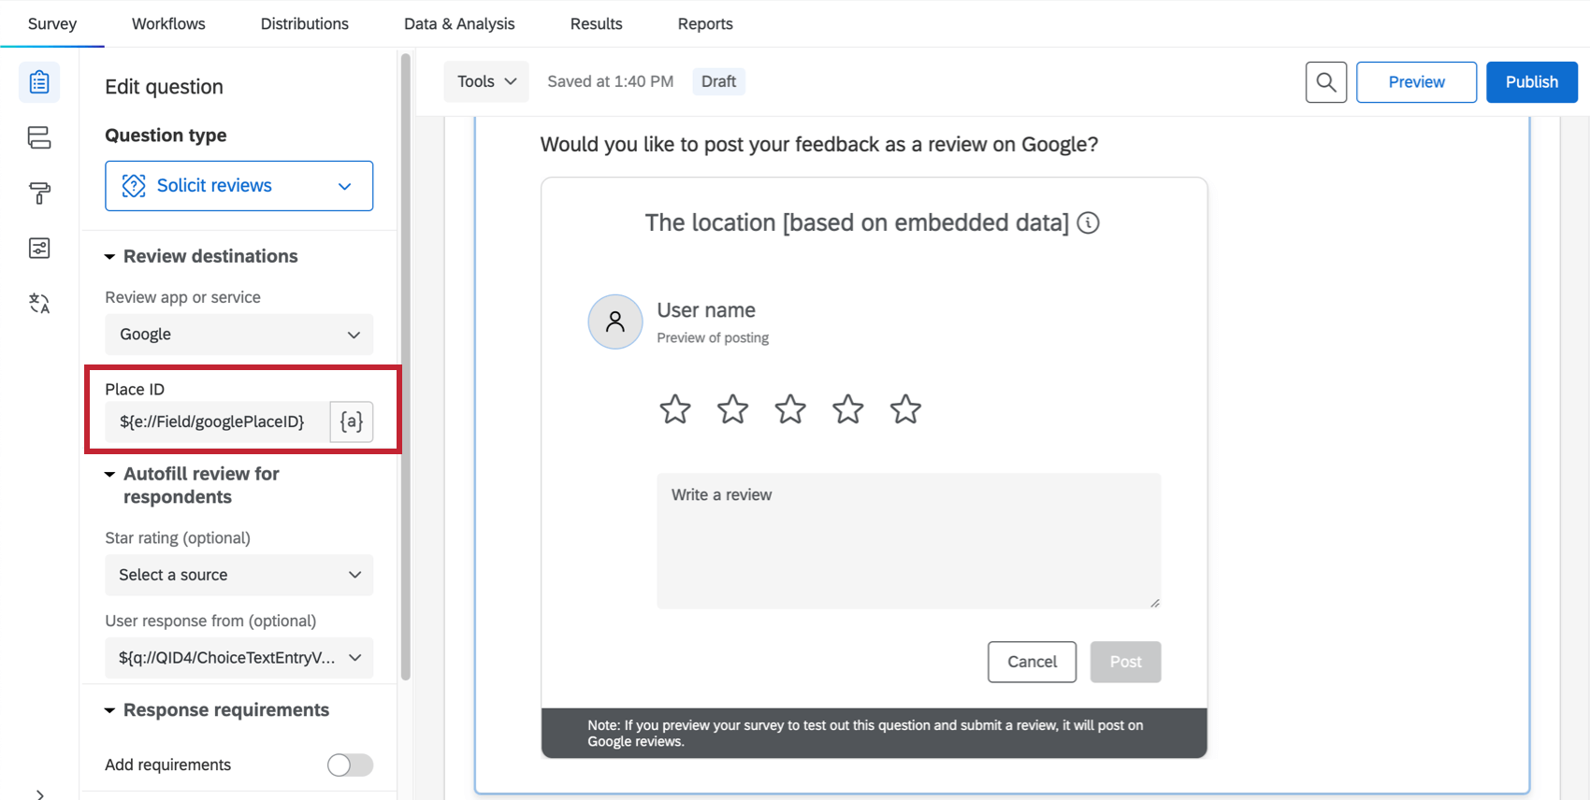Open the User response from dropdown

[x=239, y=657]
